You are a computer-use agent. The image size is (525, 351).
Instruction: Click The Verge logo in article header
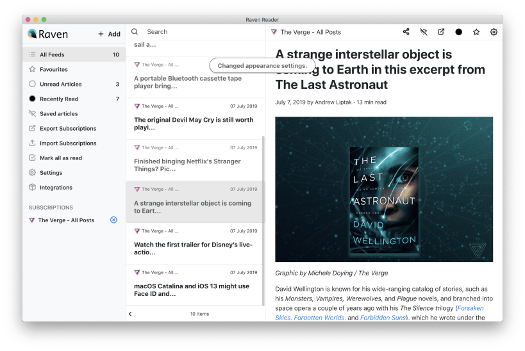click(274, 32)
